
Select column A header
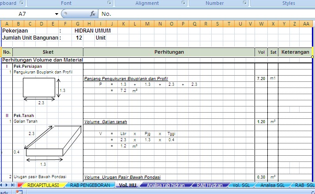click(x=7, y=24)
